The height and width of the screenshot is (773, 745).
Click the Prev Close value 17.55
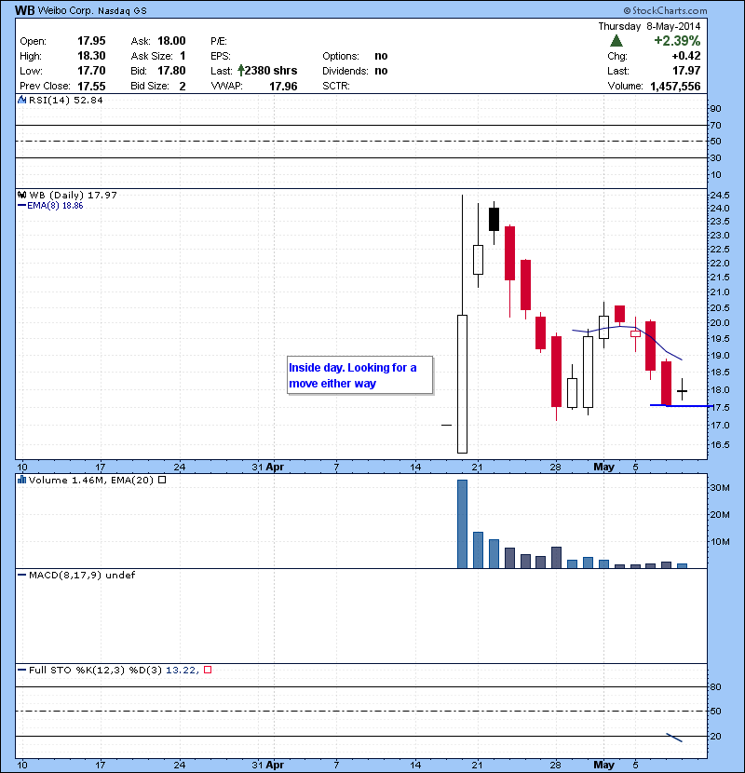(x=91, y=87)
